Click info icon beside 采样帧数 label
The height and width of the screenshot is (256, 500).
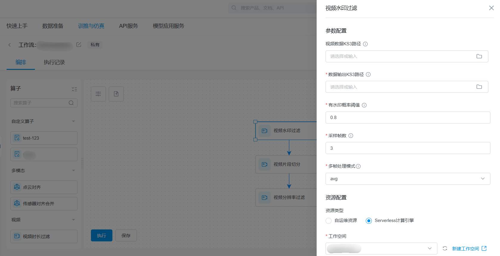click(x=351, y=135)
